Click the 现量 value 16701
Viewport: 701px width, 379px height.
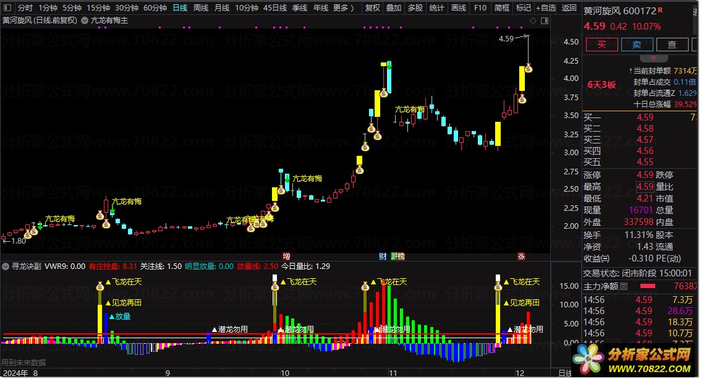coord(641,210)
